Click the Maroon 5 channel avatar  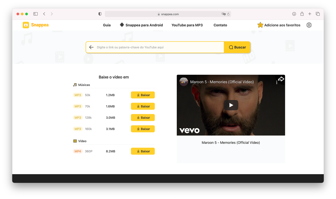click(184, 82)
